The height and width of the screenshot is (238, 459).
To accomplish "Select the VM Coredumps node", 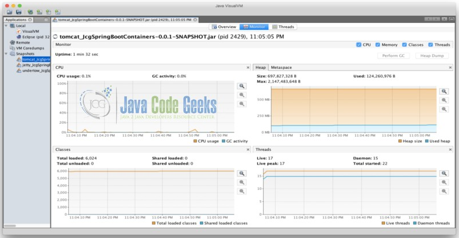I will pos(27,48).
